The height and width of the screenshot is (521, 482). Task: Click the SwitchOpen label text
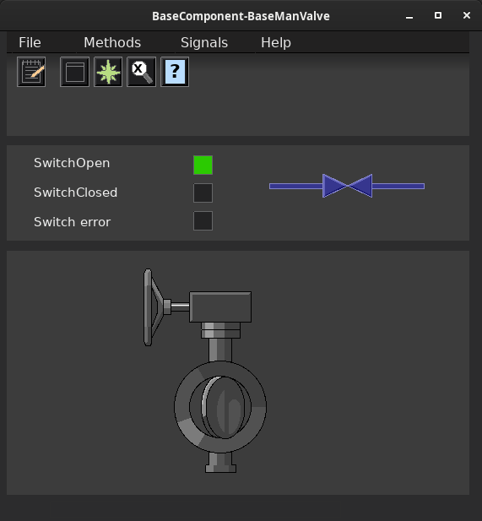72,163
